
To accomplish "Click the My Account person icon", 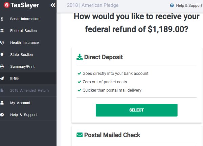I will click(2, 103).
